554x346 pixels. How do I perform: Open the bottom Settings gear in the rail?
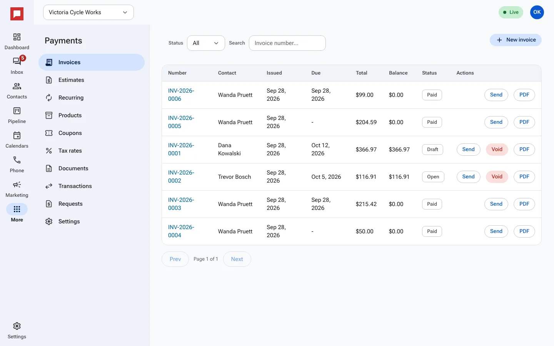(x=17, y=326)
